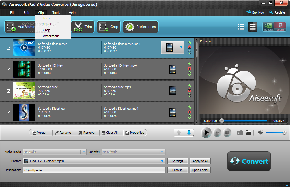Open the Help menu
Image resolution: width=290 pixels, height=187 pixels.
(x=72, y=13)
